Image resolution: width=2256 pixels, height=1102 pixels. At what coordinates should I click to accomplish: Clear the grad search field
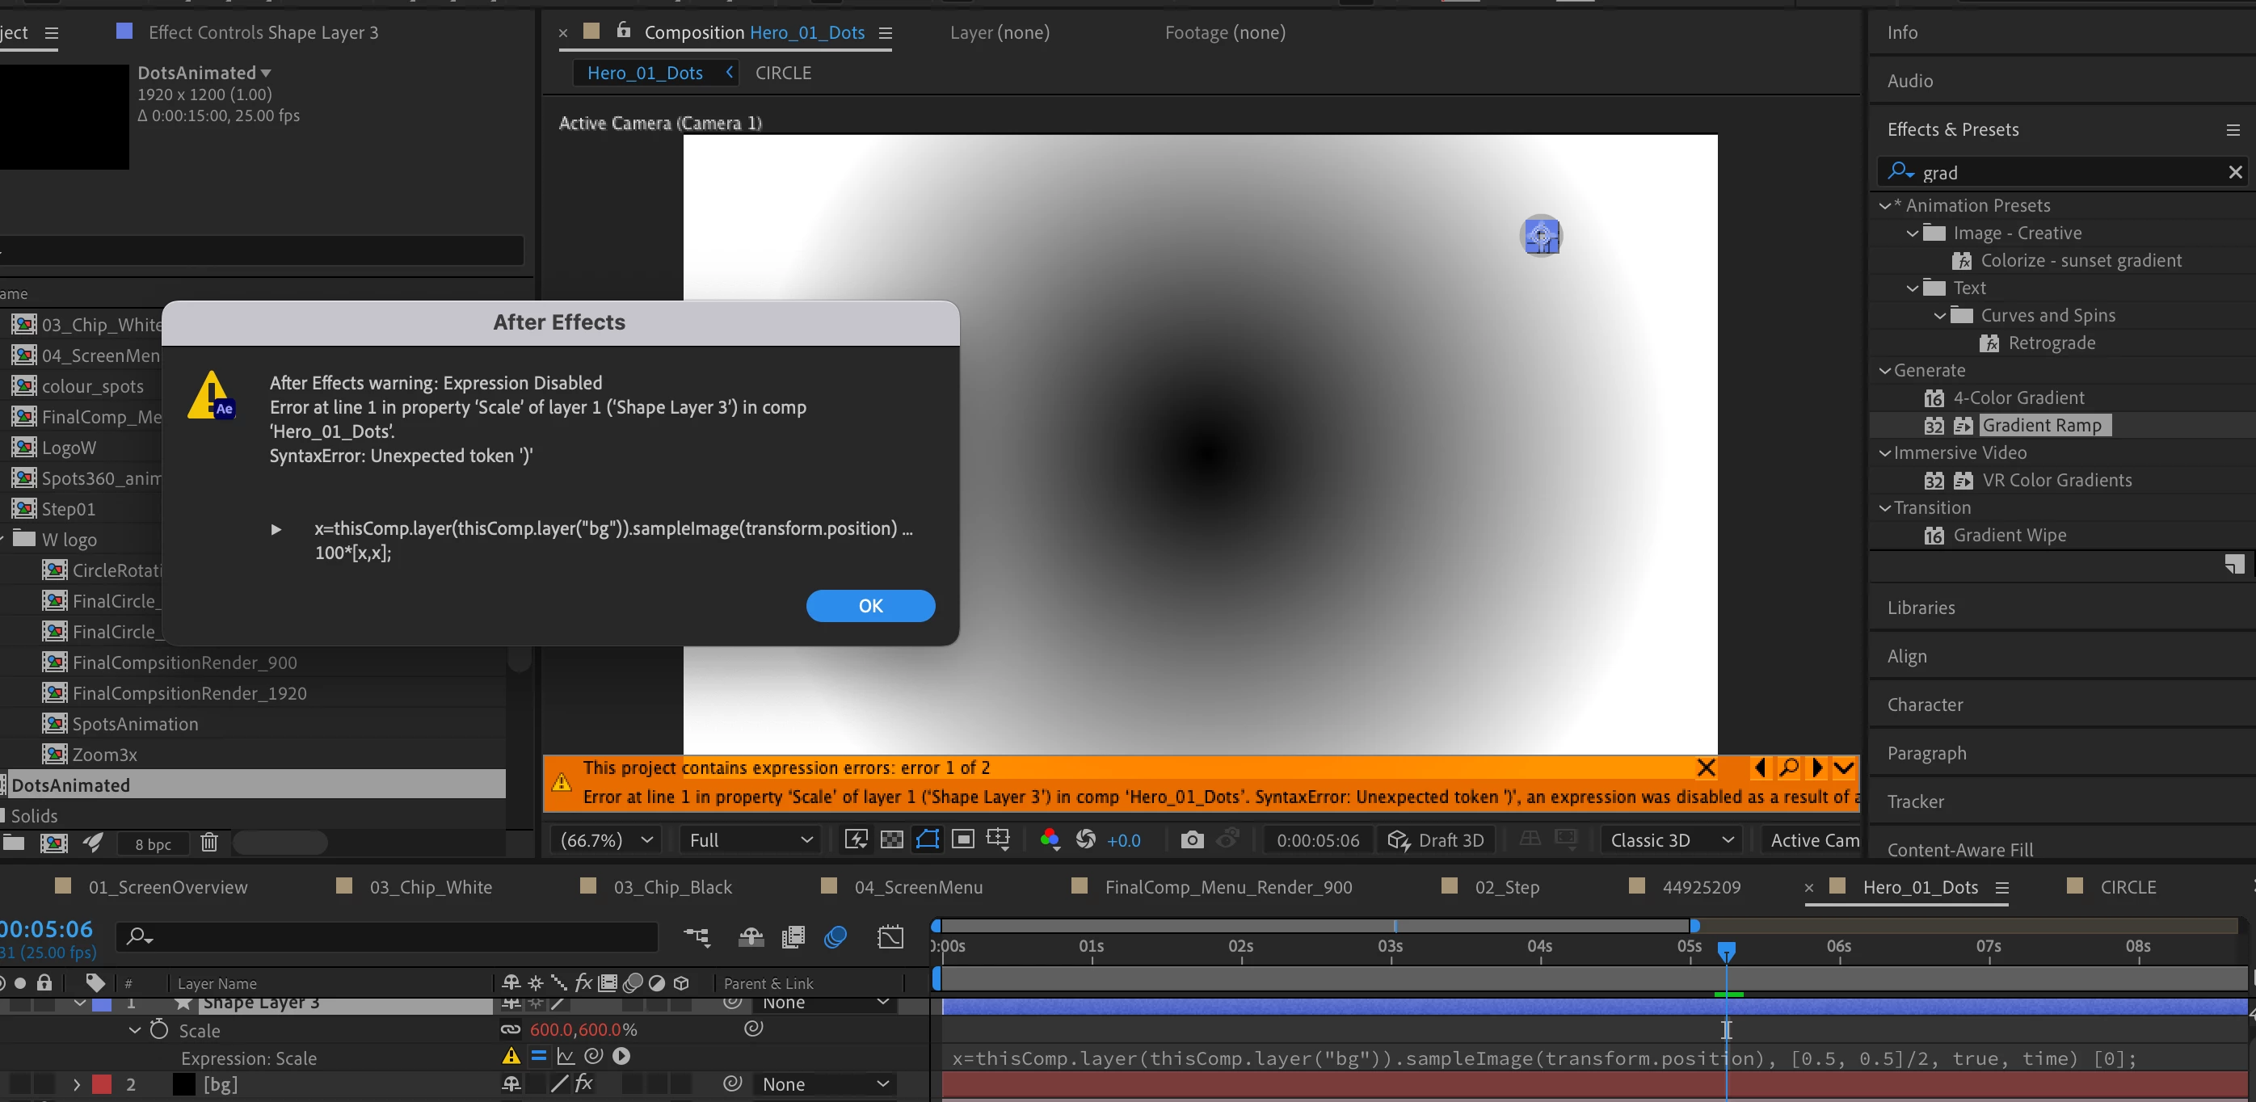pos(2234,172)
